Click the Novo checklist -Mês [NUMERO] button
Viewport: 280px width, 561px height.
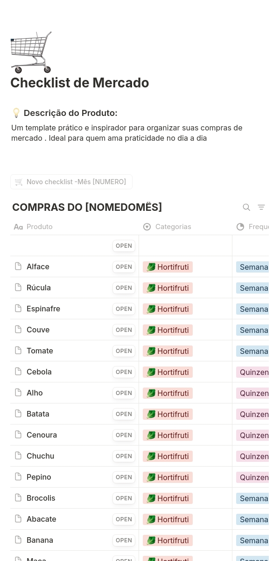(x=71, y=181)
